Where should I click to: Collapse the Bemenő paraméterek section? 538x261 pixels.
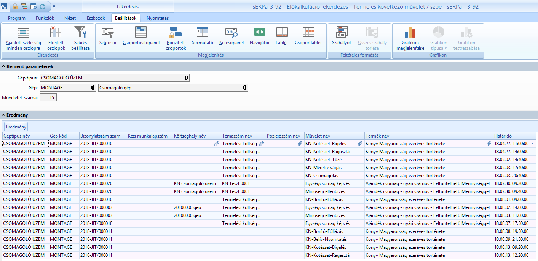[x=3, y=66]
